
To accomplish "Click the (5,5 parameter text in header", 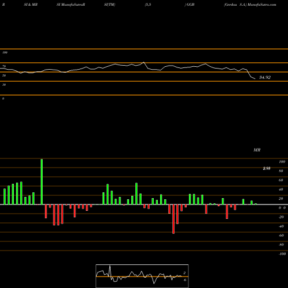I will pyautogui.click(x=148, y=5).
